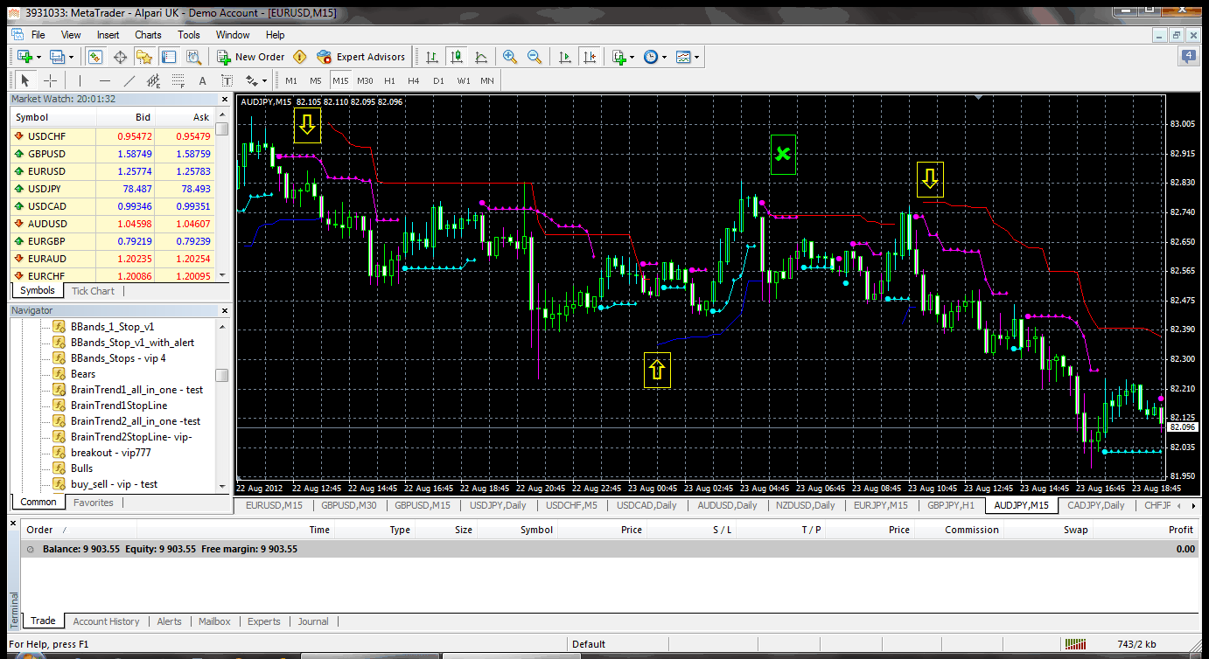1209x659 pixels.
Task: Open the Account History terminal tab
Action: [x=106, y=621]
